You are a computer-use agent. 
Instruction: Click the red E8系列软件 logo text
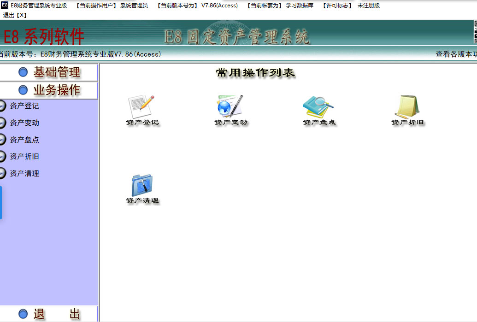pyautogui.click(x=44, y=37)
